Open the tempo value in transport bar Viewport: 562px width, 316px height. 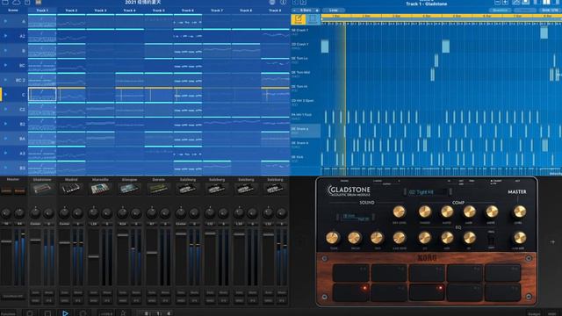106,313
